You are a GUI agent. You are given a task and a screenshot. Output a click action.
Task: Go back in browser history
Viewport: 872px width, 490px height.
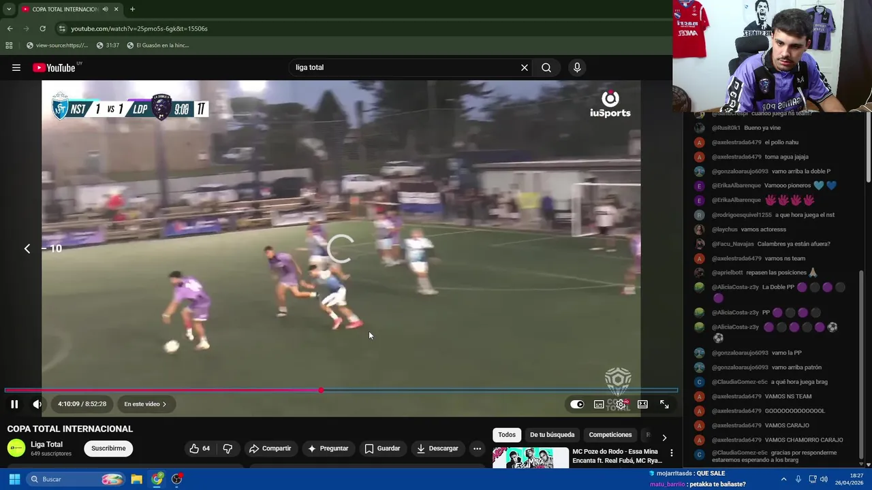[x=10, y=29]
